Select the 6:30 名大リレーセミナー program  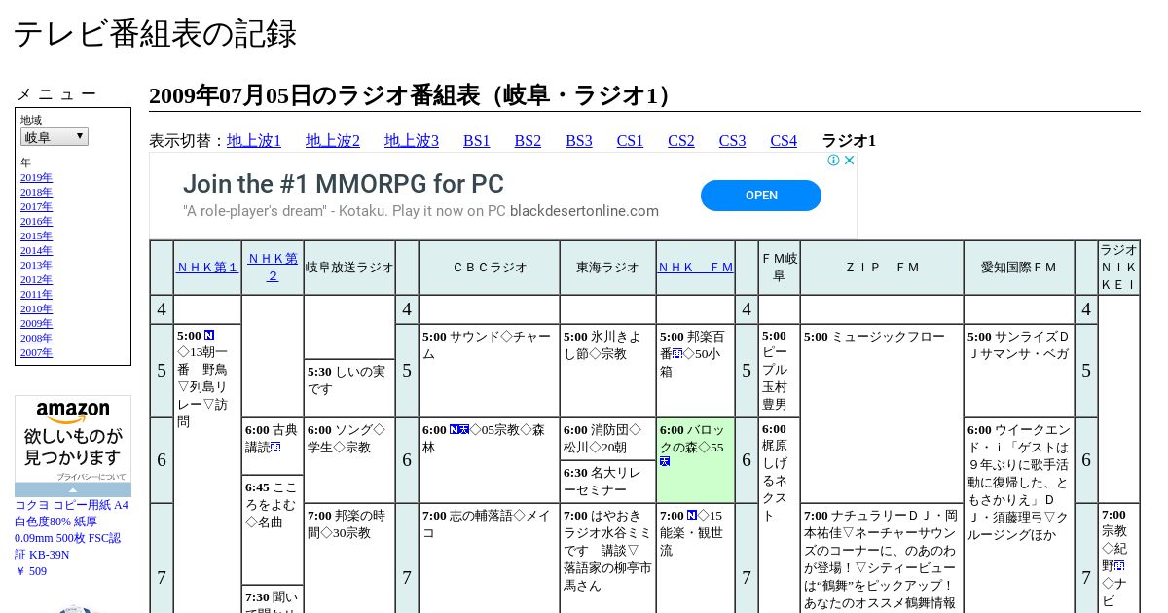(x=607, y=482)
